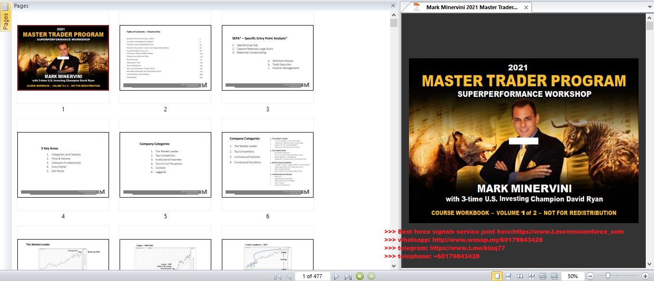Screen dimensions: 654x281
Task: Select 'The Market Leader' chart thumbnail
Action: (63, 254)
